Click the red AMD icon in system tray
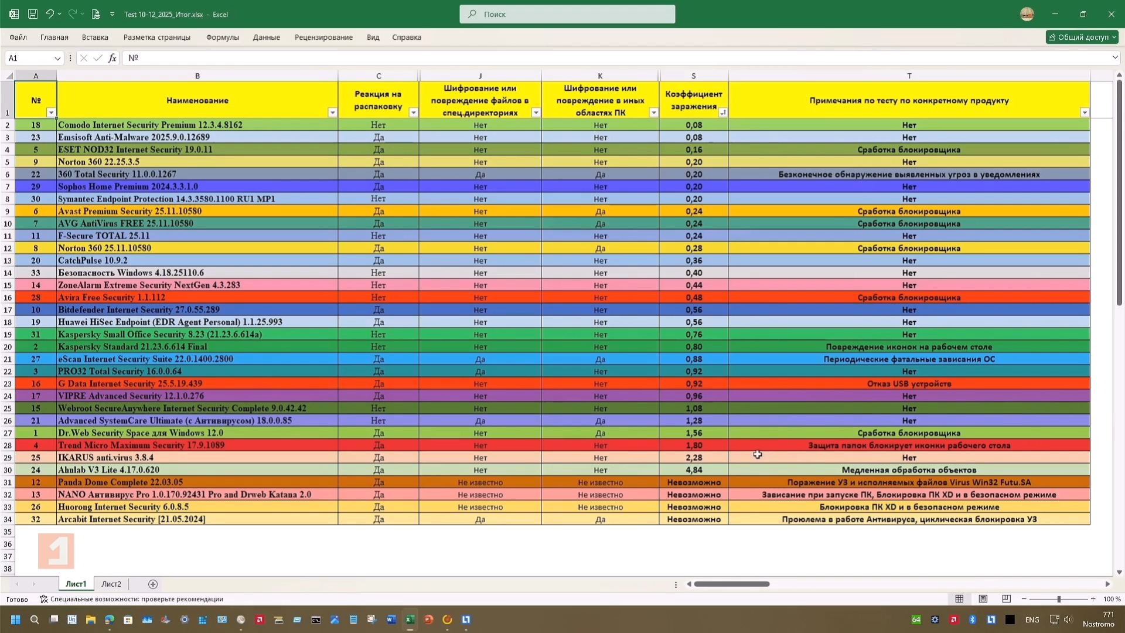The width and height of the screenshot is (1125, 633). [953, 620]
